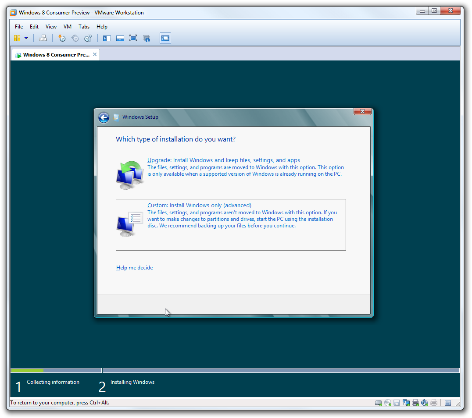Click the CD/DVD drive status icon
472x418 pixels.
click(388, 403)
